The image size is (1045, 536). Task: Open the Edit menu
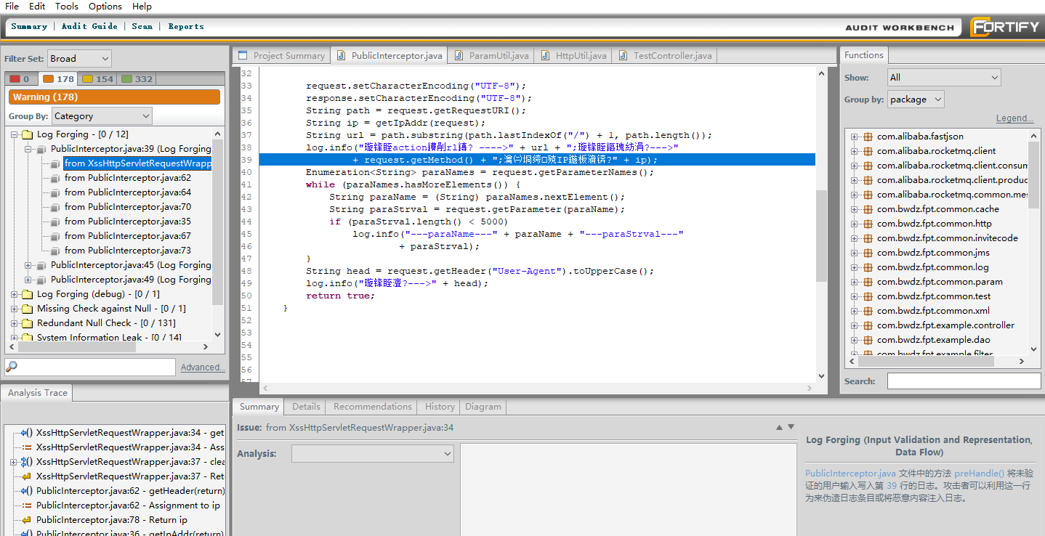[37, 6]
